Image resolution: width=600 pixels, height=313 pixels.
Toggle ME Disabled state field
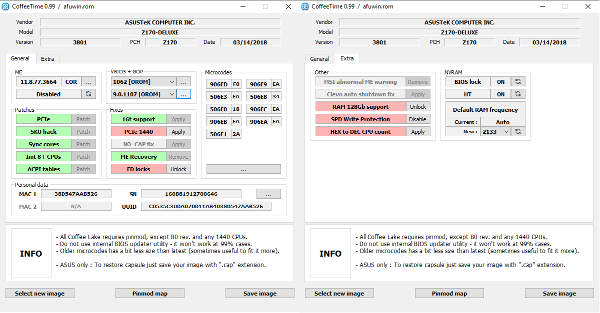[x=48, y=94]
